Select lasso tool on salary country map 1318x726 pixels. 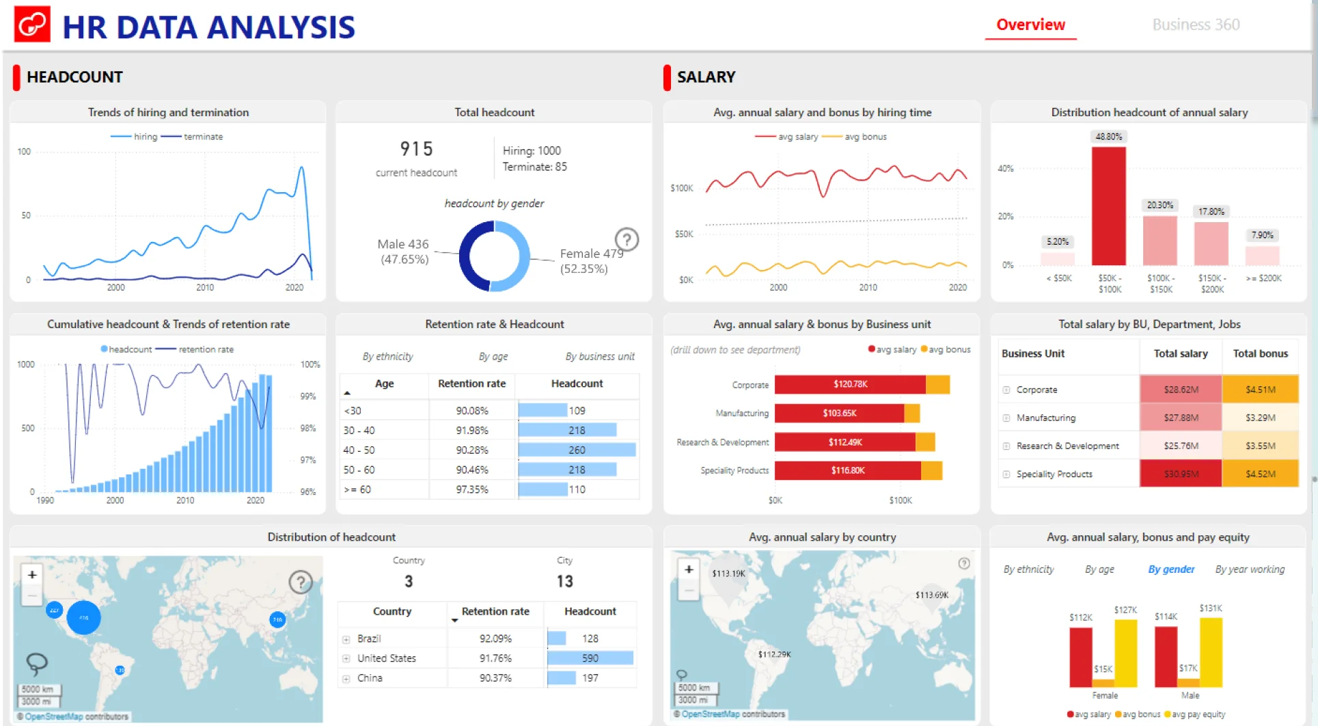point(681,675)
